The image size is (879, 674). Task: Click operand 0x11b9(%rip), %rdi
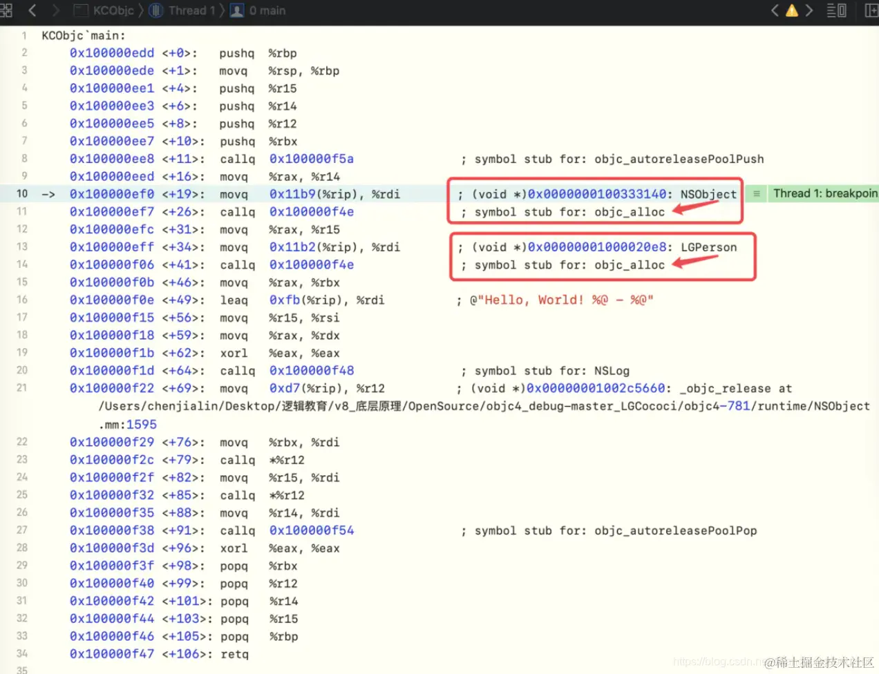334,194
